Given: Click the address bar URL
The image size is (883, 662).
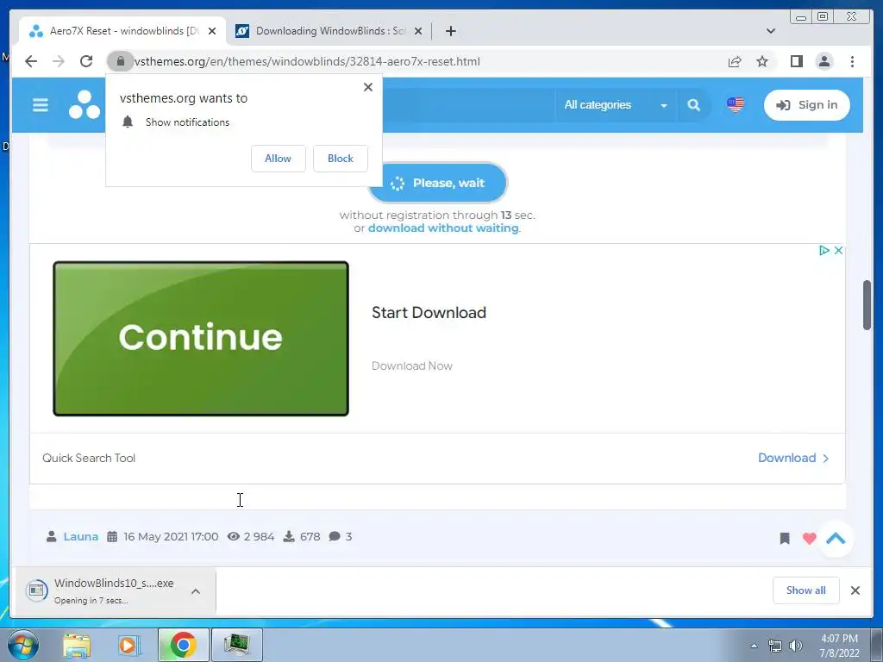Looking at the screenshot, I should click(307, 61).
